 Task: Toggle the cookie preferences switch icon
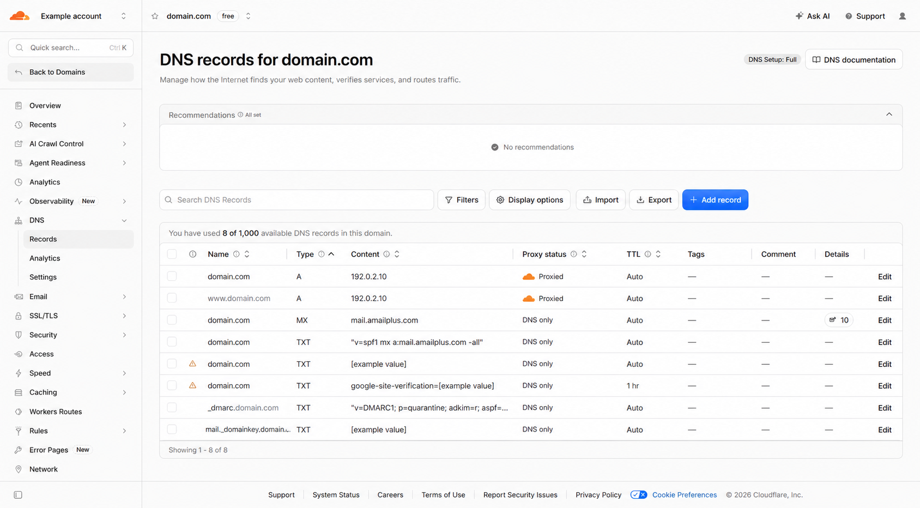click(x=638, y=495)
